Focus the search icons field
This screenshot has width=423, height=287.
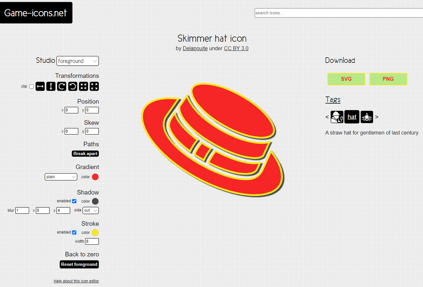339,13
